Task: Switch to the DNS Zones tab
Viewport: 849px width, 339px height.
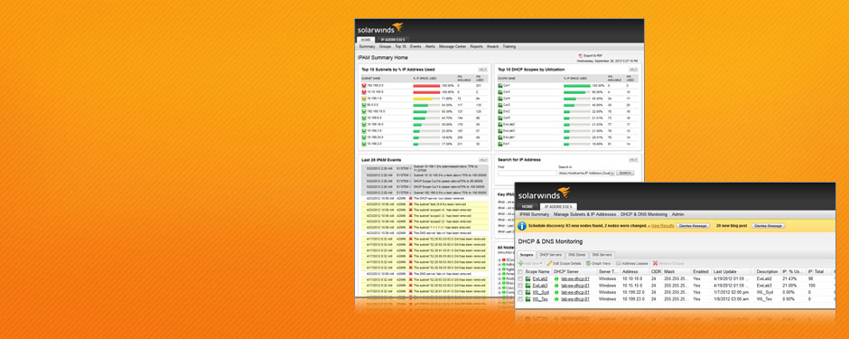Action: pyautogui.click(x=576, y=255)
